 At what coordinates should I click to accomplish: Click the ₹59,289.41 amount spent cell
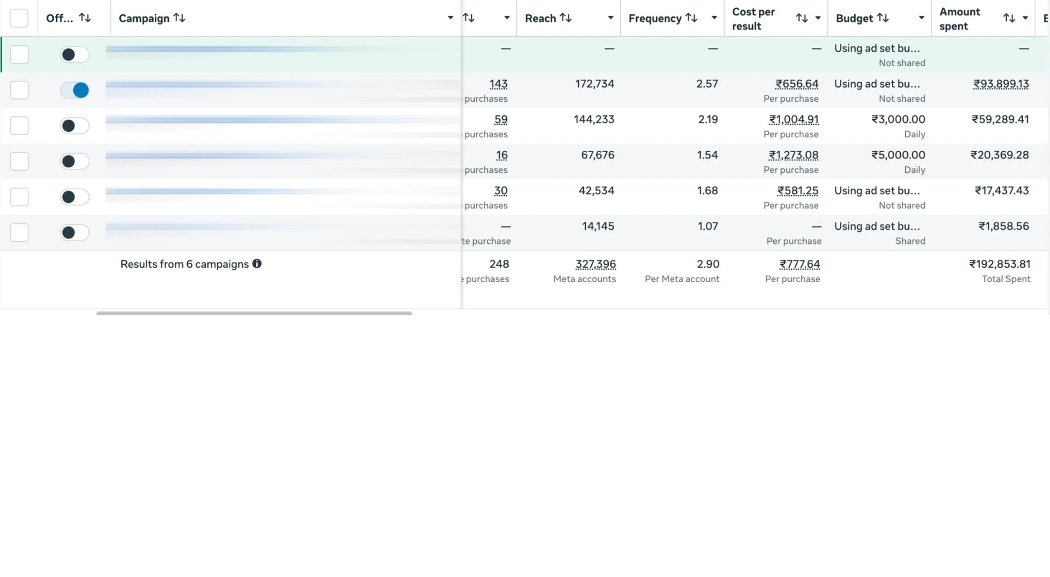(x=1000, y=119)
